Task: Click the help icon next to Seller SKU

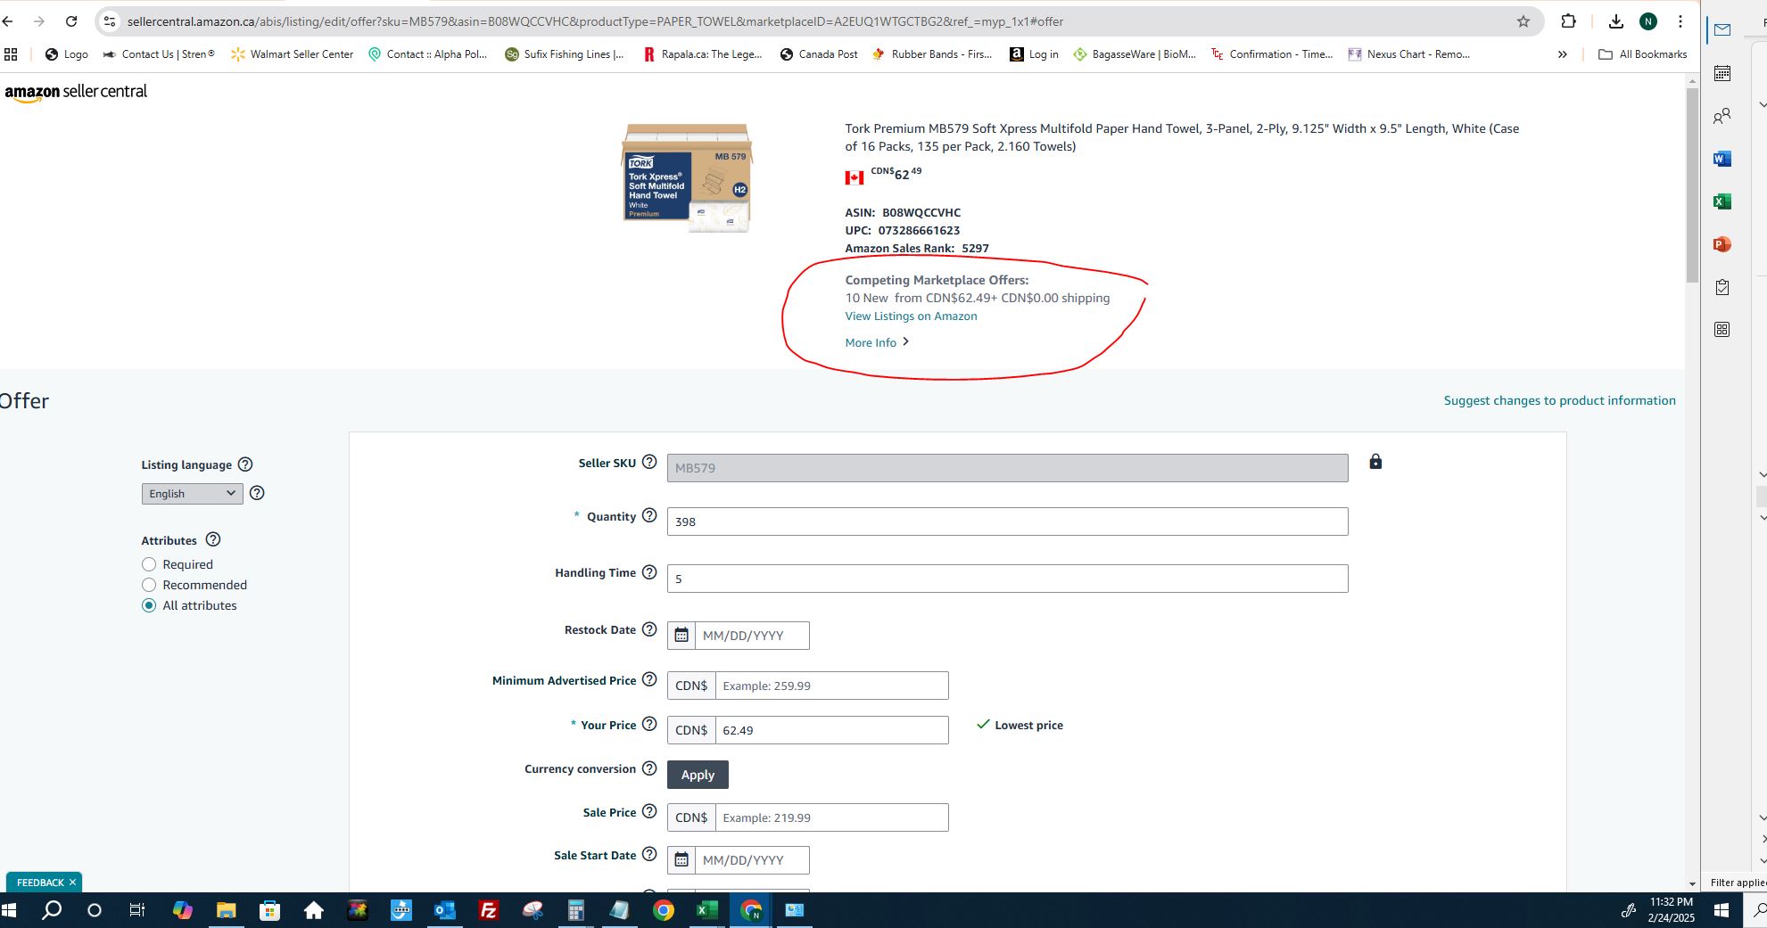Action: (649, 462)
